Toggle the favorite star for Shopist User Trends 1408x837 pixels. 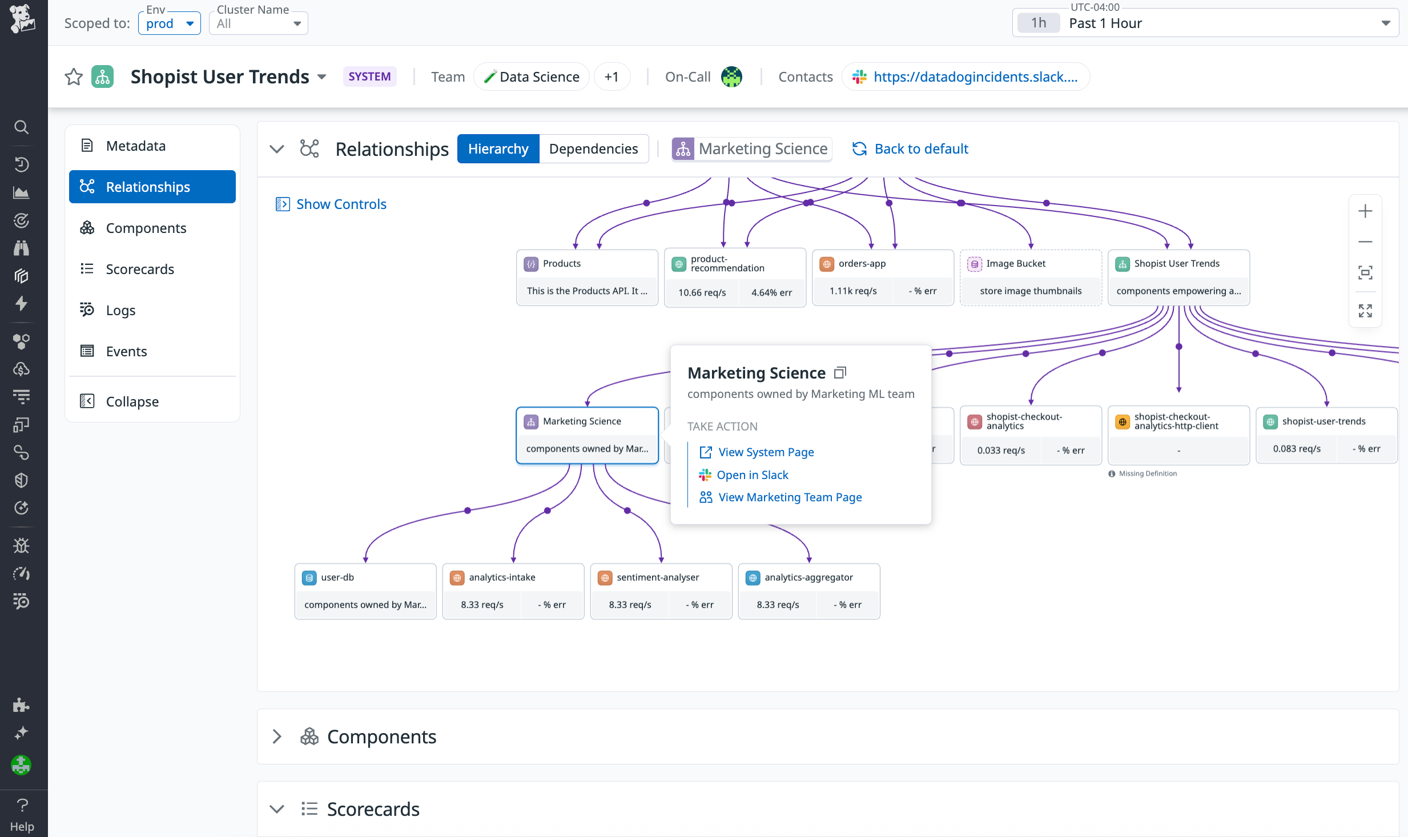[74, 76]
